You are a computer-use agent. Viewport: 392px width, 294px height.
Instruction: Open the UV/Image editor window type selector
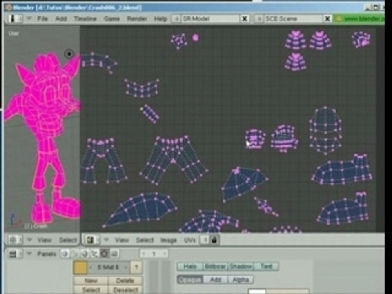[92, 240]
